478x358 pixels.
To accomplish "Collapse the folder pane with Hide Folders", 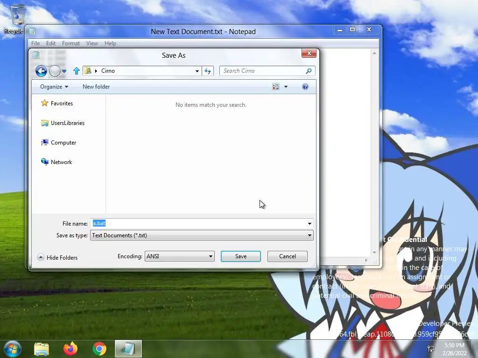I will (x=57, y=257).
